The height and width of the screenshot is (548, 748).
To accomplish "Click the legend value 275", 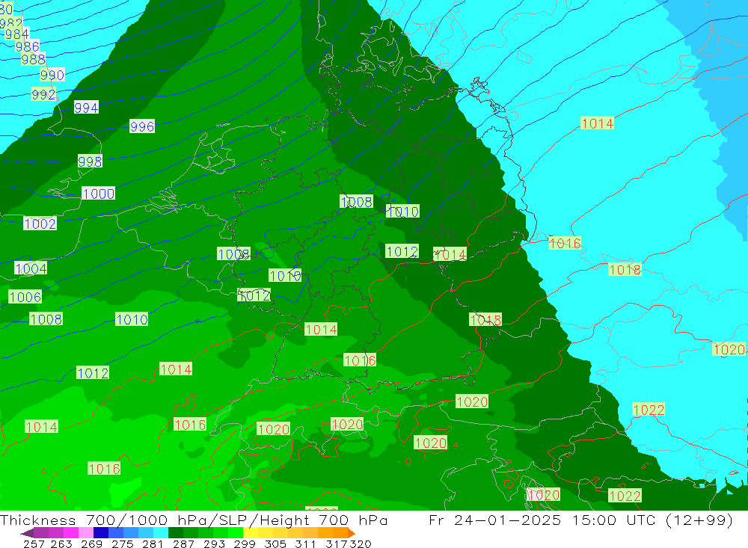I will [x=122, y=544].
